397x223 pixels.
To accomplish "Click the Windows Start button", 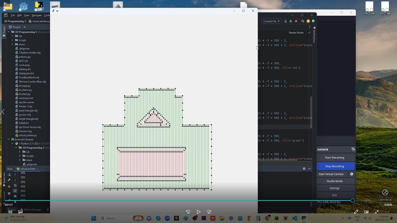I will [93, 218].
